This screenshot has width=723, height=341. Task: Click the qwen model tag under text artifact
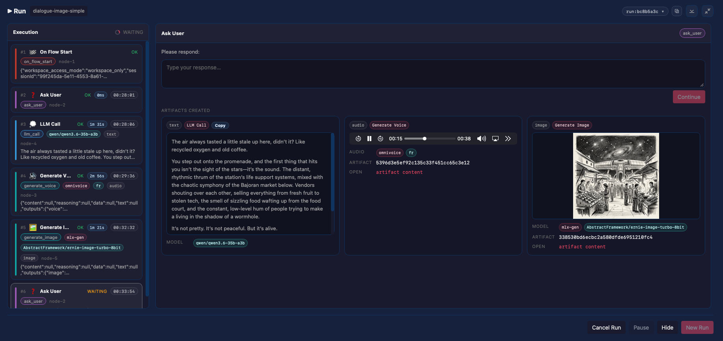point(220,243)
